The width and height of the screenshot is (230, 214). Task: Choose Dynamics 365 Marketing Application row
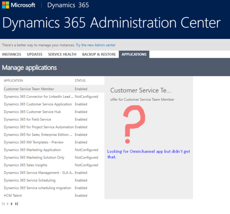(32, 150)
